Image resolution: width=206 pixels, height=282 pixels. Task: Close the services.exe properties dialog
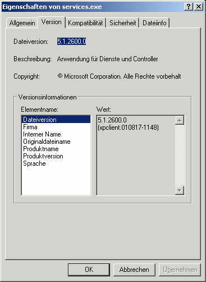tap(199, 7)
